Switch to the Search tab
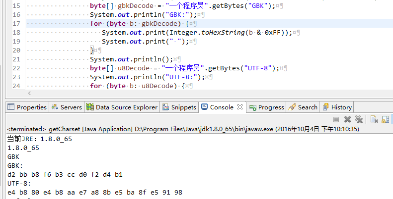This screenshot has height=199, width=393. (x=303, y=107)
